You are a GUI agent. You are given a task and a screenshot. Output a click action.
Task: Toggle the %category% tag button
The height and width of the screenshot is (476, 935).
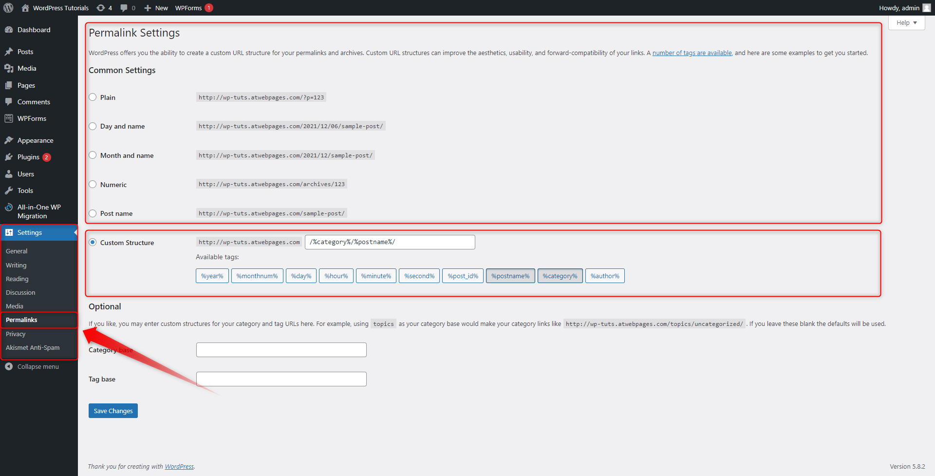click(560, 276)
